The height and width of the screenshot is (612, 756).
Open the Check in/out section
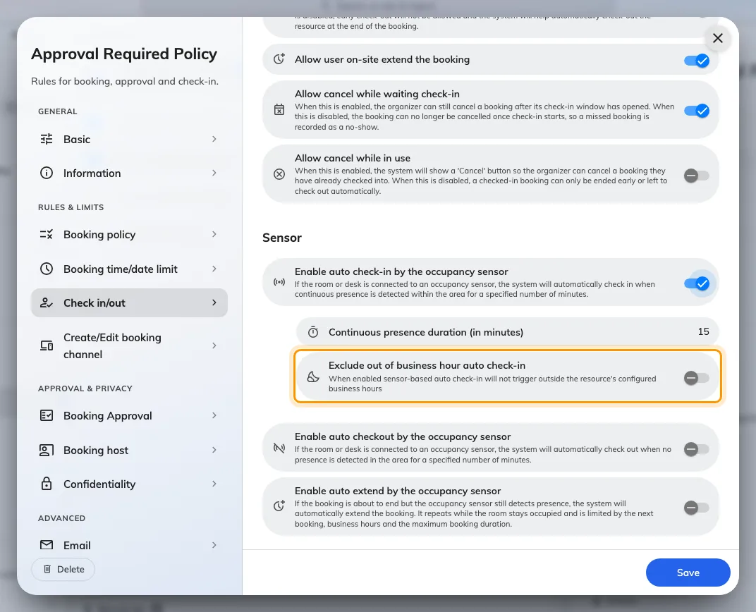click(129, 302)
